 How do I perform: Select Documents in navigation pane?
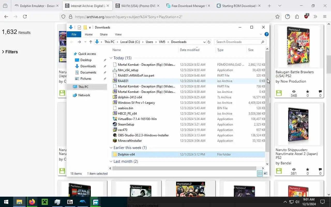tap(88, 72)
